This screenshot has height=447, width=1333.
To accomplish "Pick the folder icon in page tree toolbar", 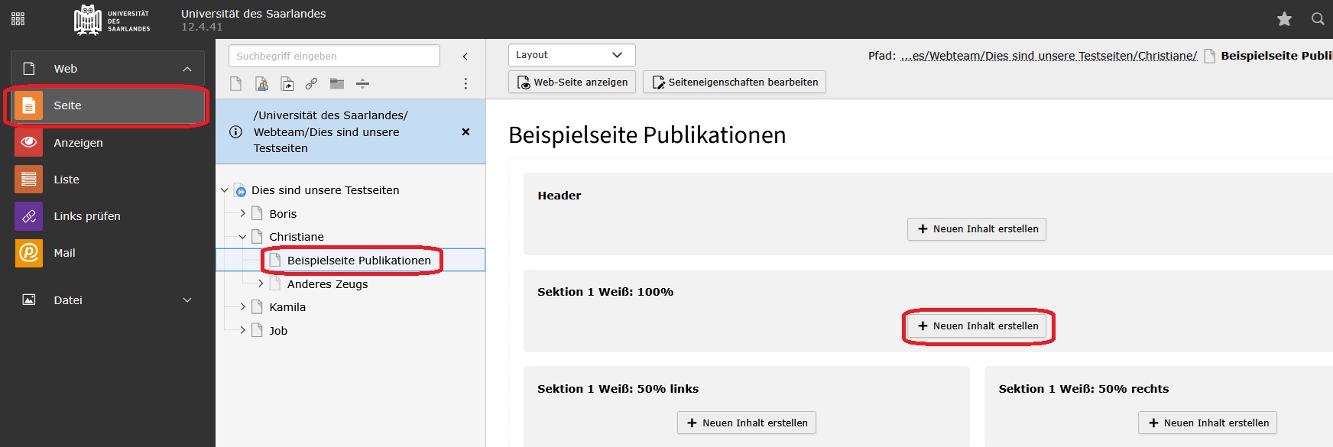I will pyautogui.click(x=337, y=84).
